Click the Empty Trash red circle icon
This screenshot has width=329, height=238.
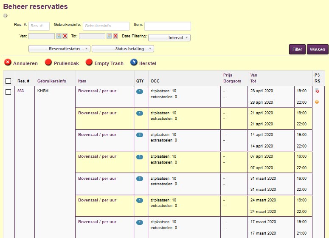pyautogui.click(x=89, y=62)
